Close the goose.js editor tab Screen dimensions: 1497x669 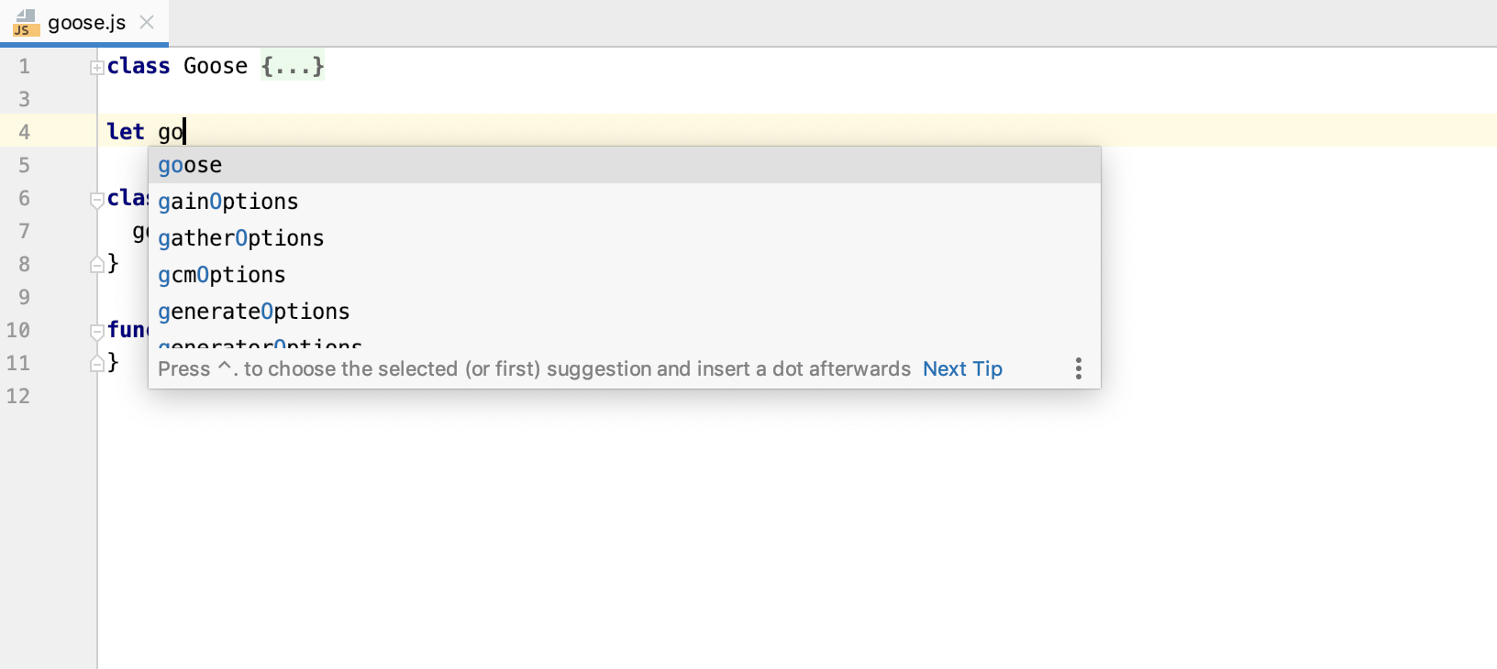(147, 22)
